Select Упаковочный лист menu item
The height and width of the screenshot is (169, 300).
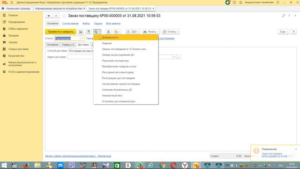pyautogui.click(x=126, y=95)
